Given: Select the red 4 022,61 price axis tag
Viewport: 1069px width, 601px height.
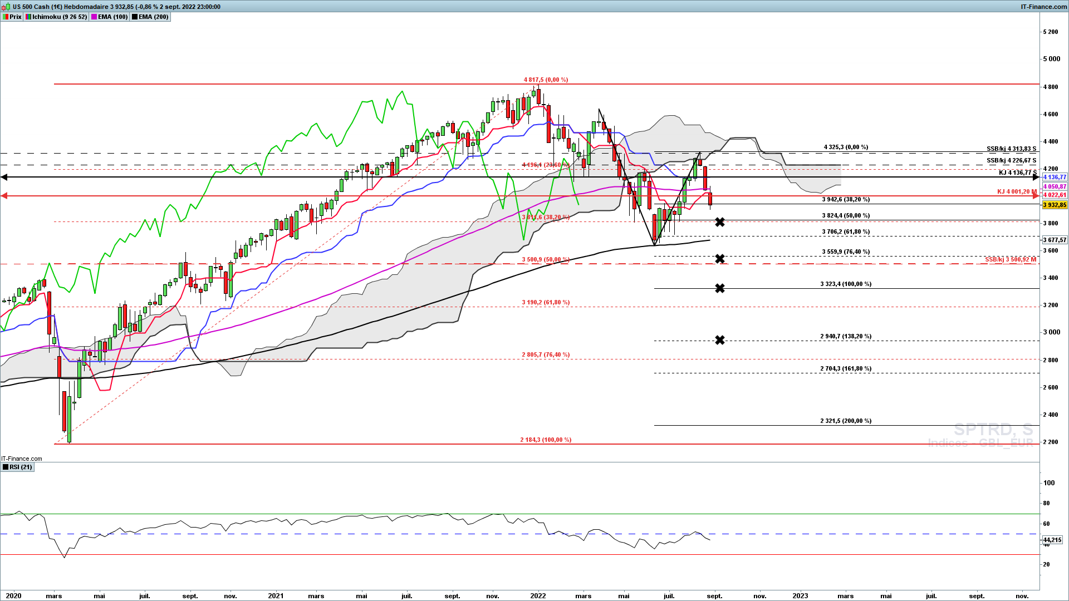Looking at the screenshot, I should [1055, 195].
